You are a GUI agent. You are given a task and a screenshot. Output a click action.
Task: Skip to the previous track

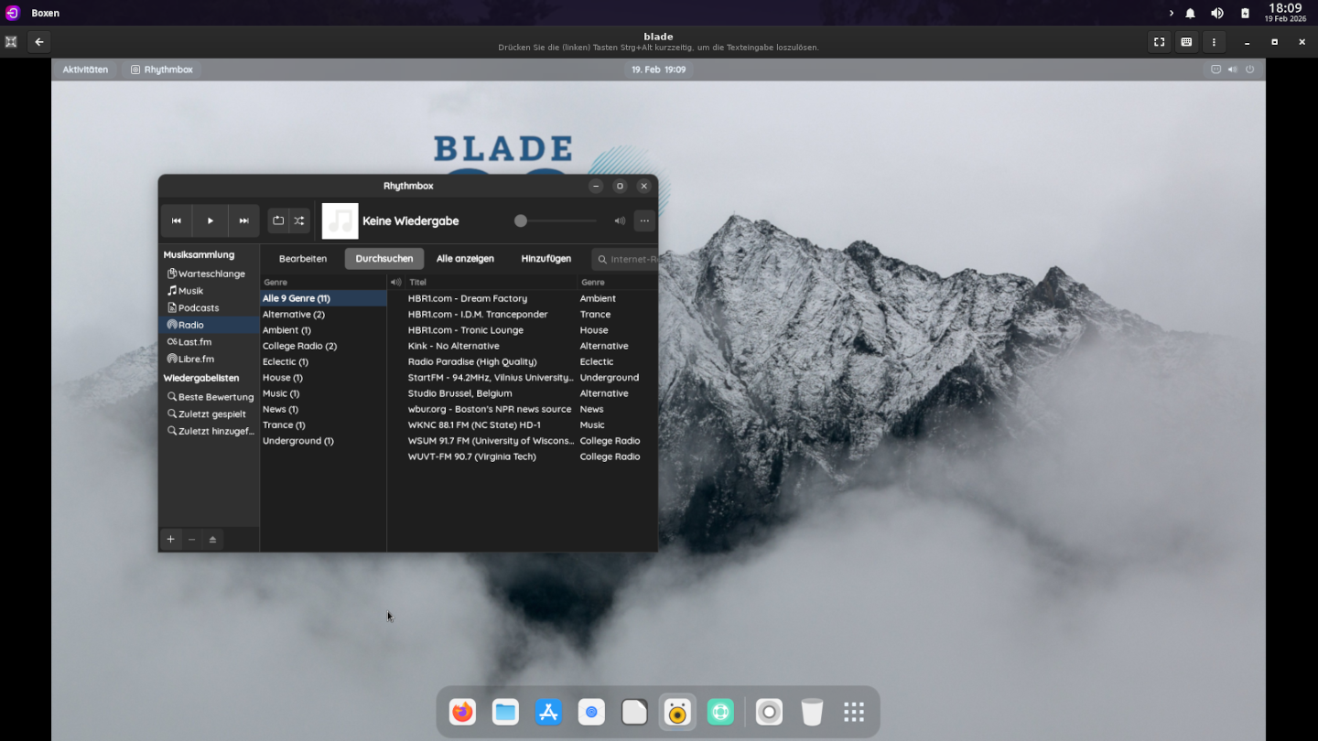click(x=177, y=220)
